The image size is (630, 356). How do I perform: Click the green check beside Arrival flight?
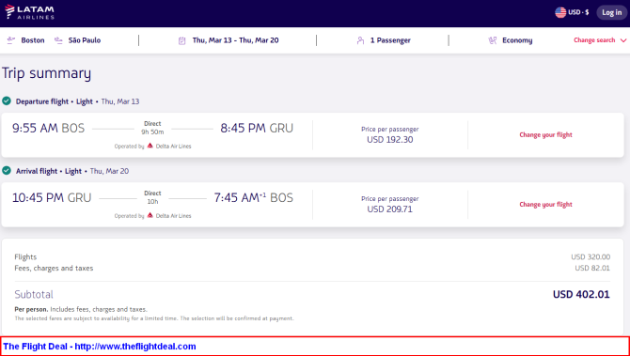click(x=7, y=171)
